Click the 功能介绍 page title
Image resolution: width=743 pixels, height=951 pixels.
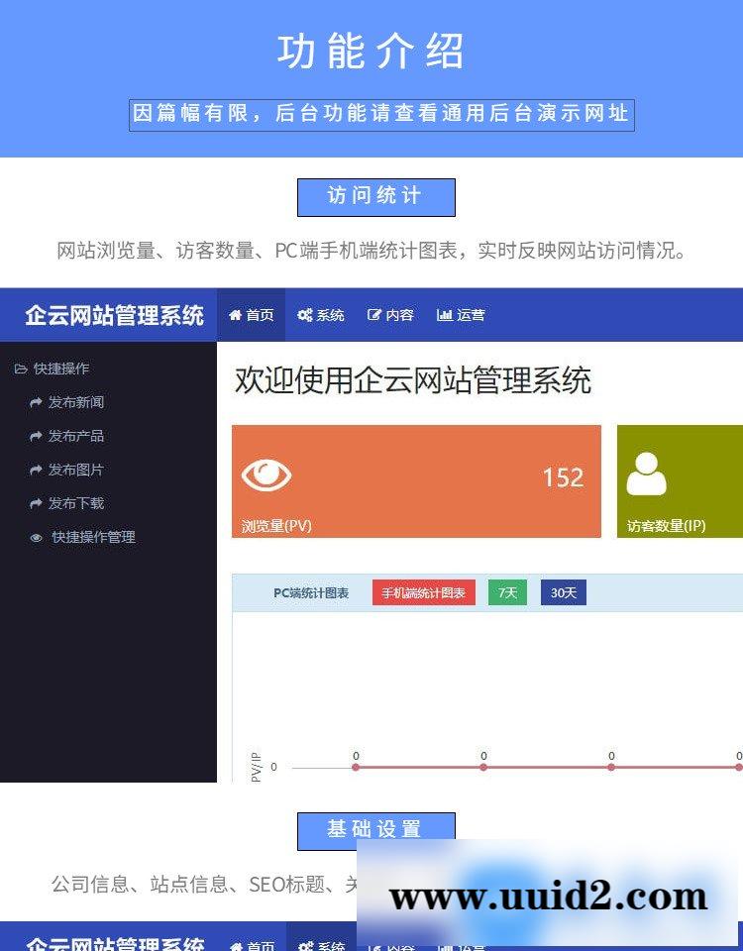pyautogui.click(x=371, y=51)
